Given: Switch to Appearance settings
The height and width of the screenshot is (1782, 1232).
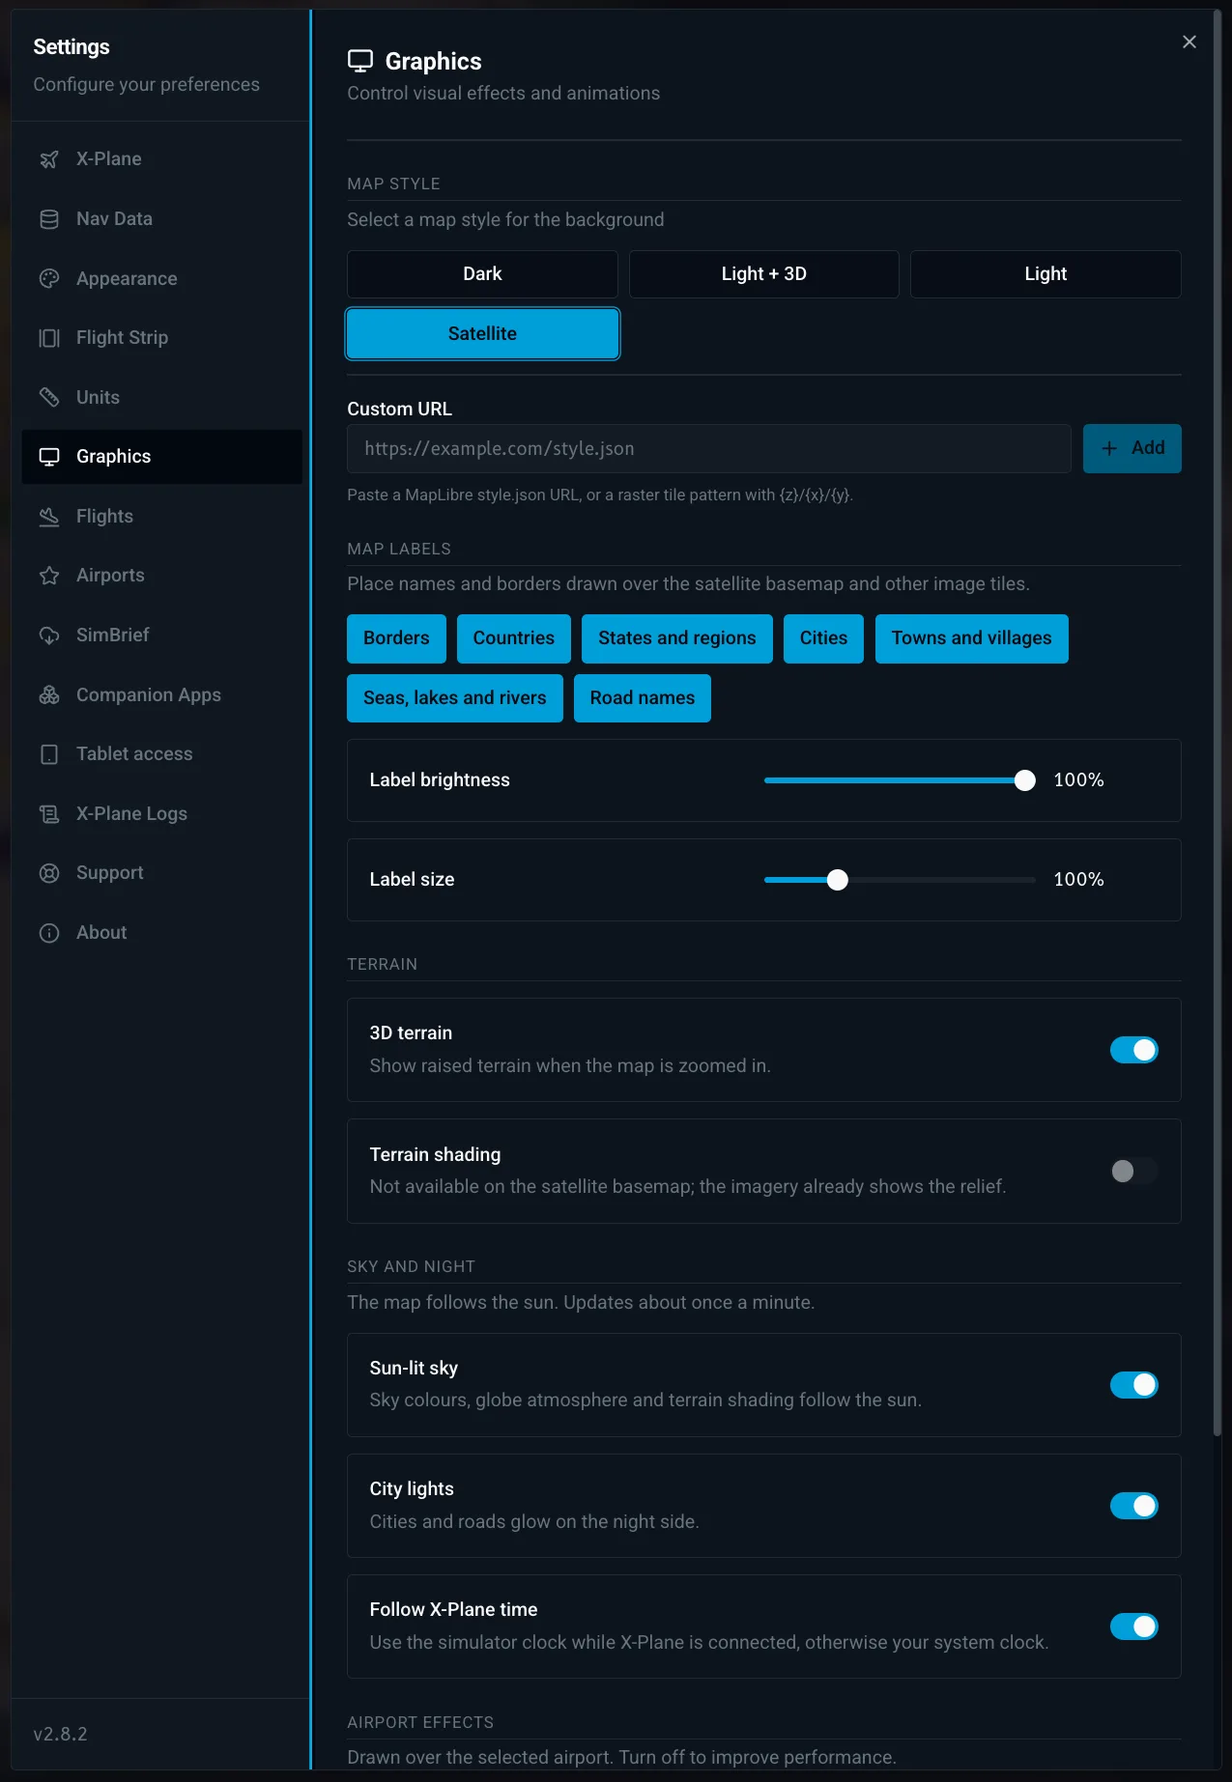Looking at the screenshot, I should (x=162, y=279).
